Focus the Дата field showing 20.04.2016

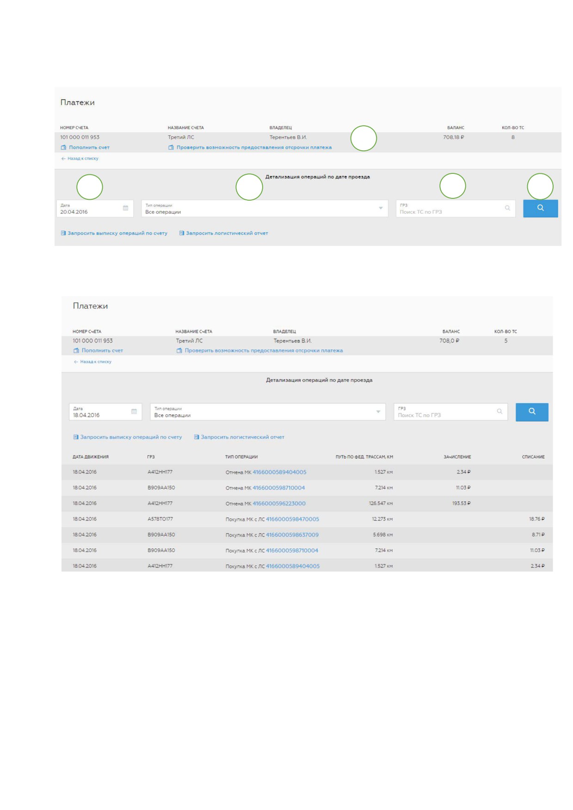pyautogui.click(x=95, y=209)
